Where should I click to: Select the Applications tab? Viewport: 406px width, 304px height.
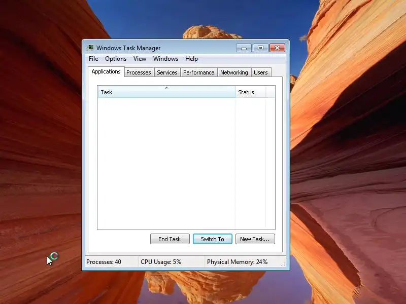click(106, 71)
